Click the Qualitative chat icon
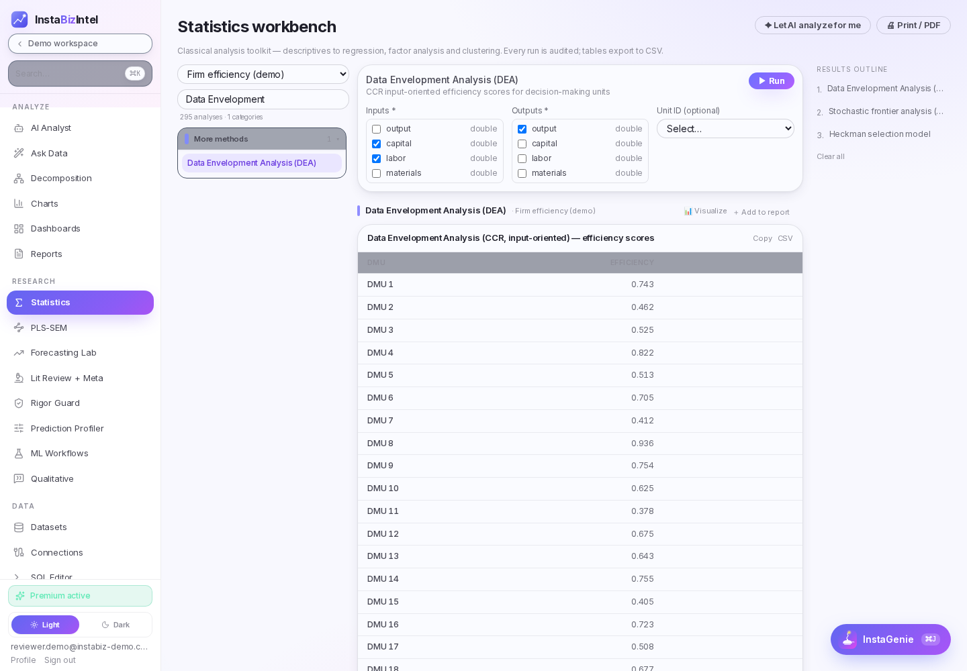This screenshot has height=671, width=967. click(x=19, y=478)
